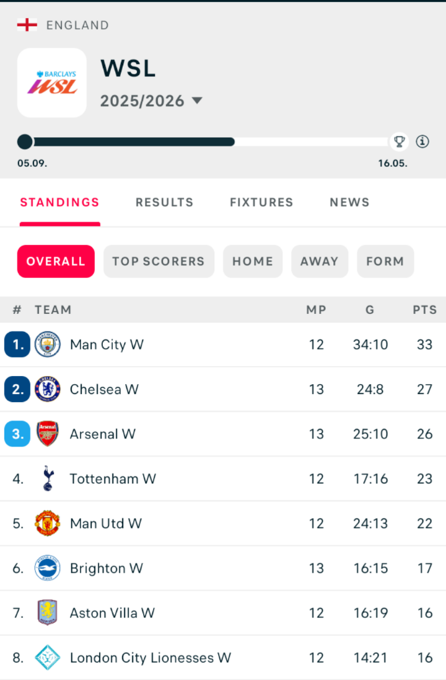Image resolution: width=446 pixels, height=680 pixels.
Task: Click the Man Utd W club crest
Action: coord(48,523)
